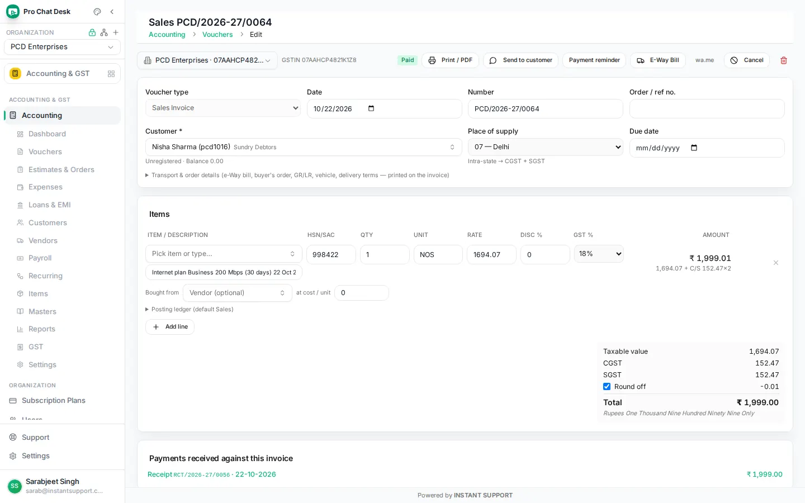Open app switcher grid icon beside Accounting & GST

click(111, 74)
